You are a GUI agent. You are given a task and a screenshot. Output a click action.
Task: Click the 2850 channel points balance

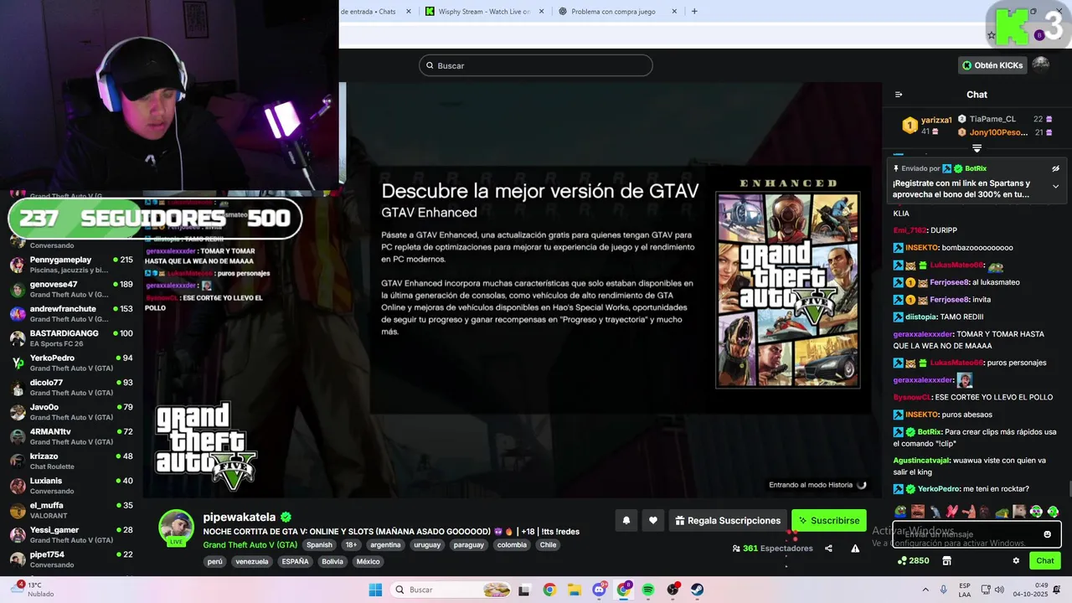[x=913, y=560]
